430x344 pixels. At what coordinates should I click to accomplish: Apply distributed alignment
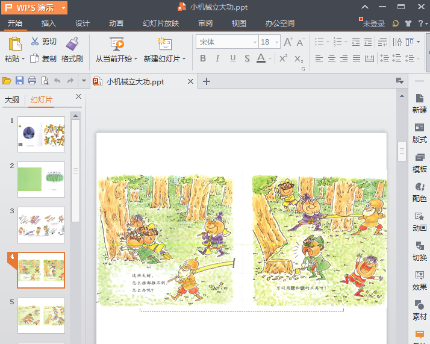pyautogui.click(x=369, y=58)
